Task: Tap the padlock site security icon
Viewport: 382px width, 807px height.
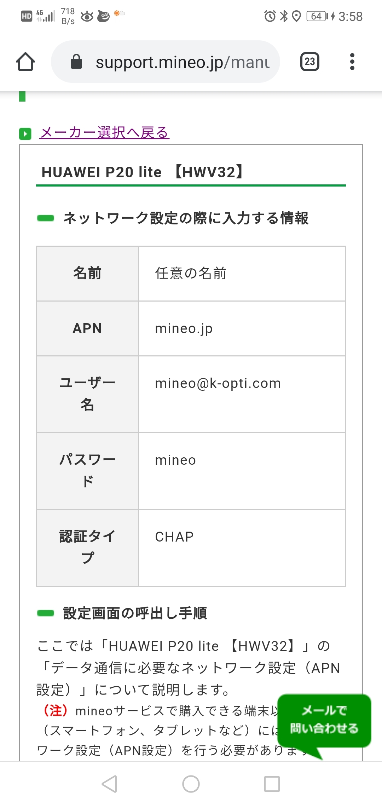Action: click(76, 62)
